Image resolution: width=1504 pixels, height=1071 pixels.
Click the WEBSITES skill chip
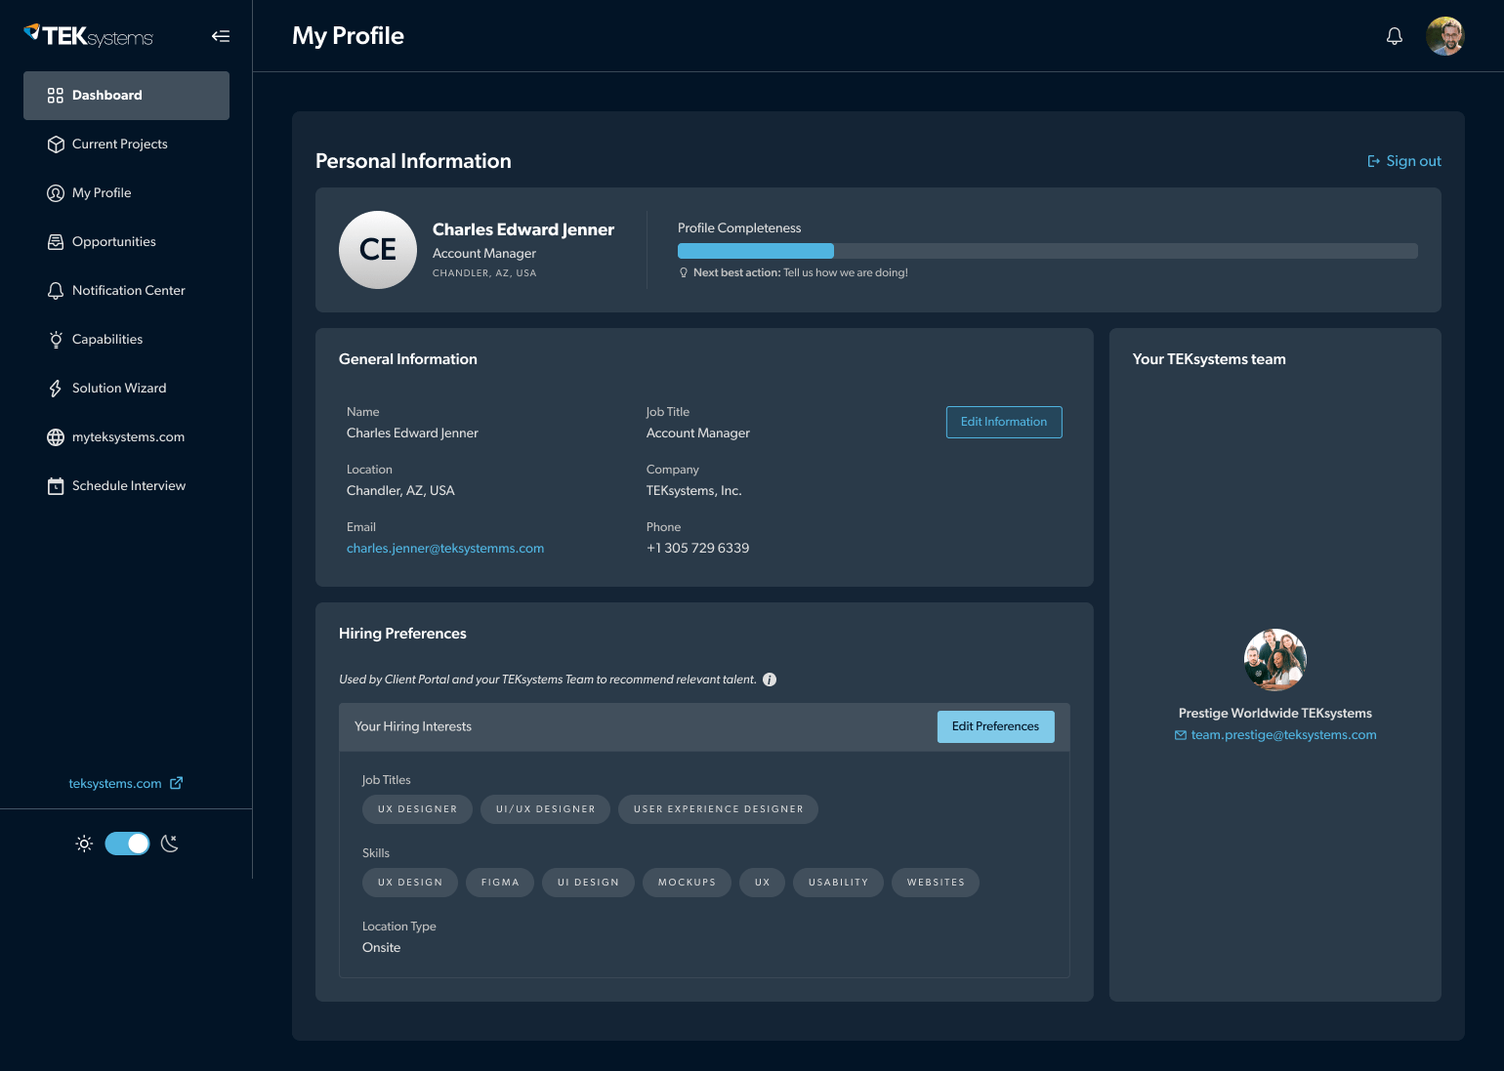click(x=936, y=883)
